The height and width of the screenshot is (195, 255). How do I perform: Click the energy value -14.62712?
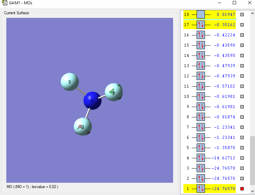coord(223,158)
